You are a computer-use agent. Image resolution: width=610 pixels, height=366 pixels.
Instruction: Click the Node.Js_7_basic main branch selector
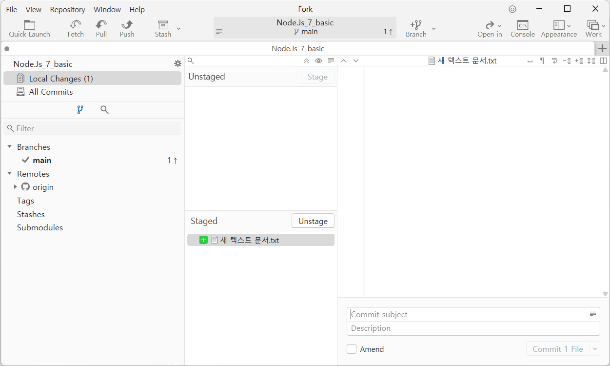coord(305,27)
